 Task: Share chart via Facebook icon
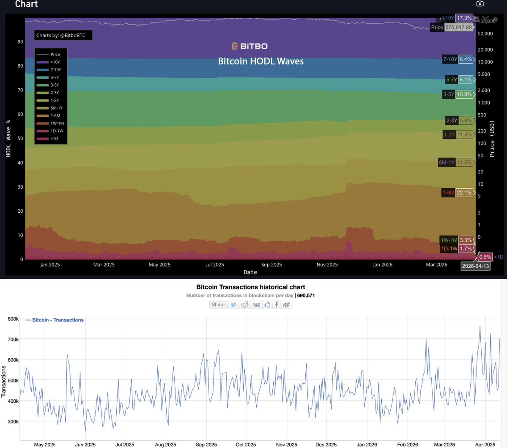277,305
